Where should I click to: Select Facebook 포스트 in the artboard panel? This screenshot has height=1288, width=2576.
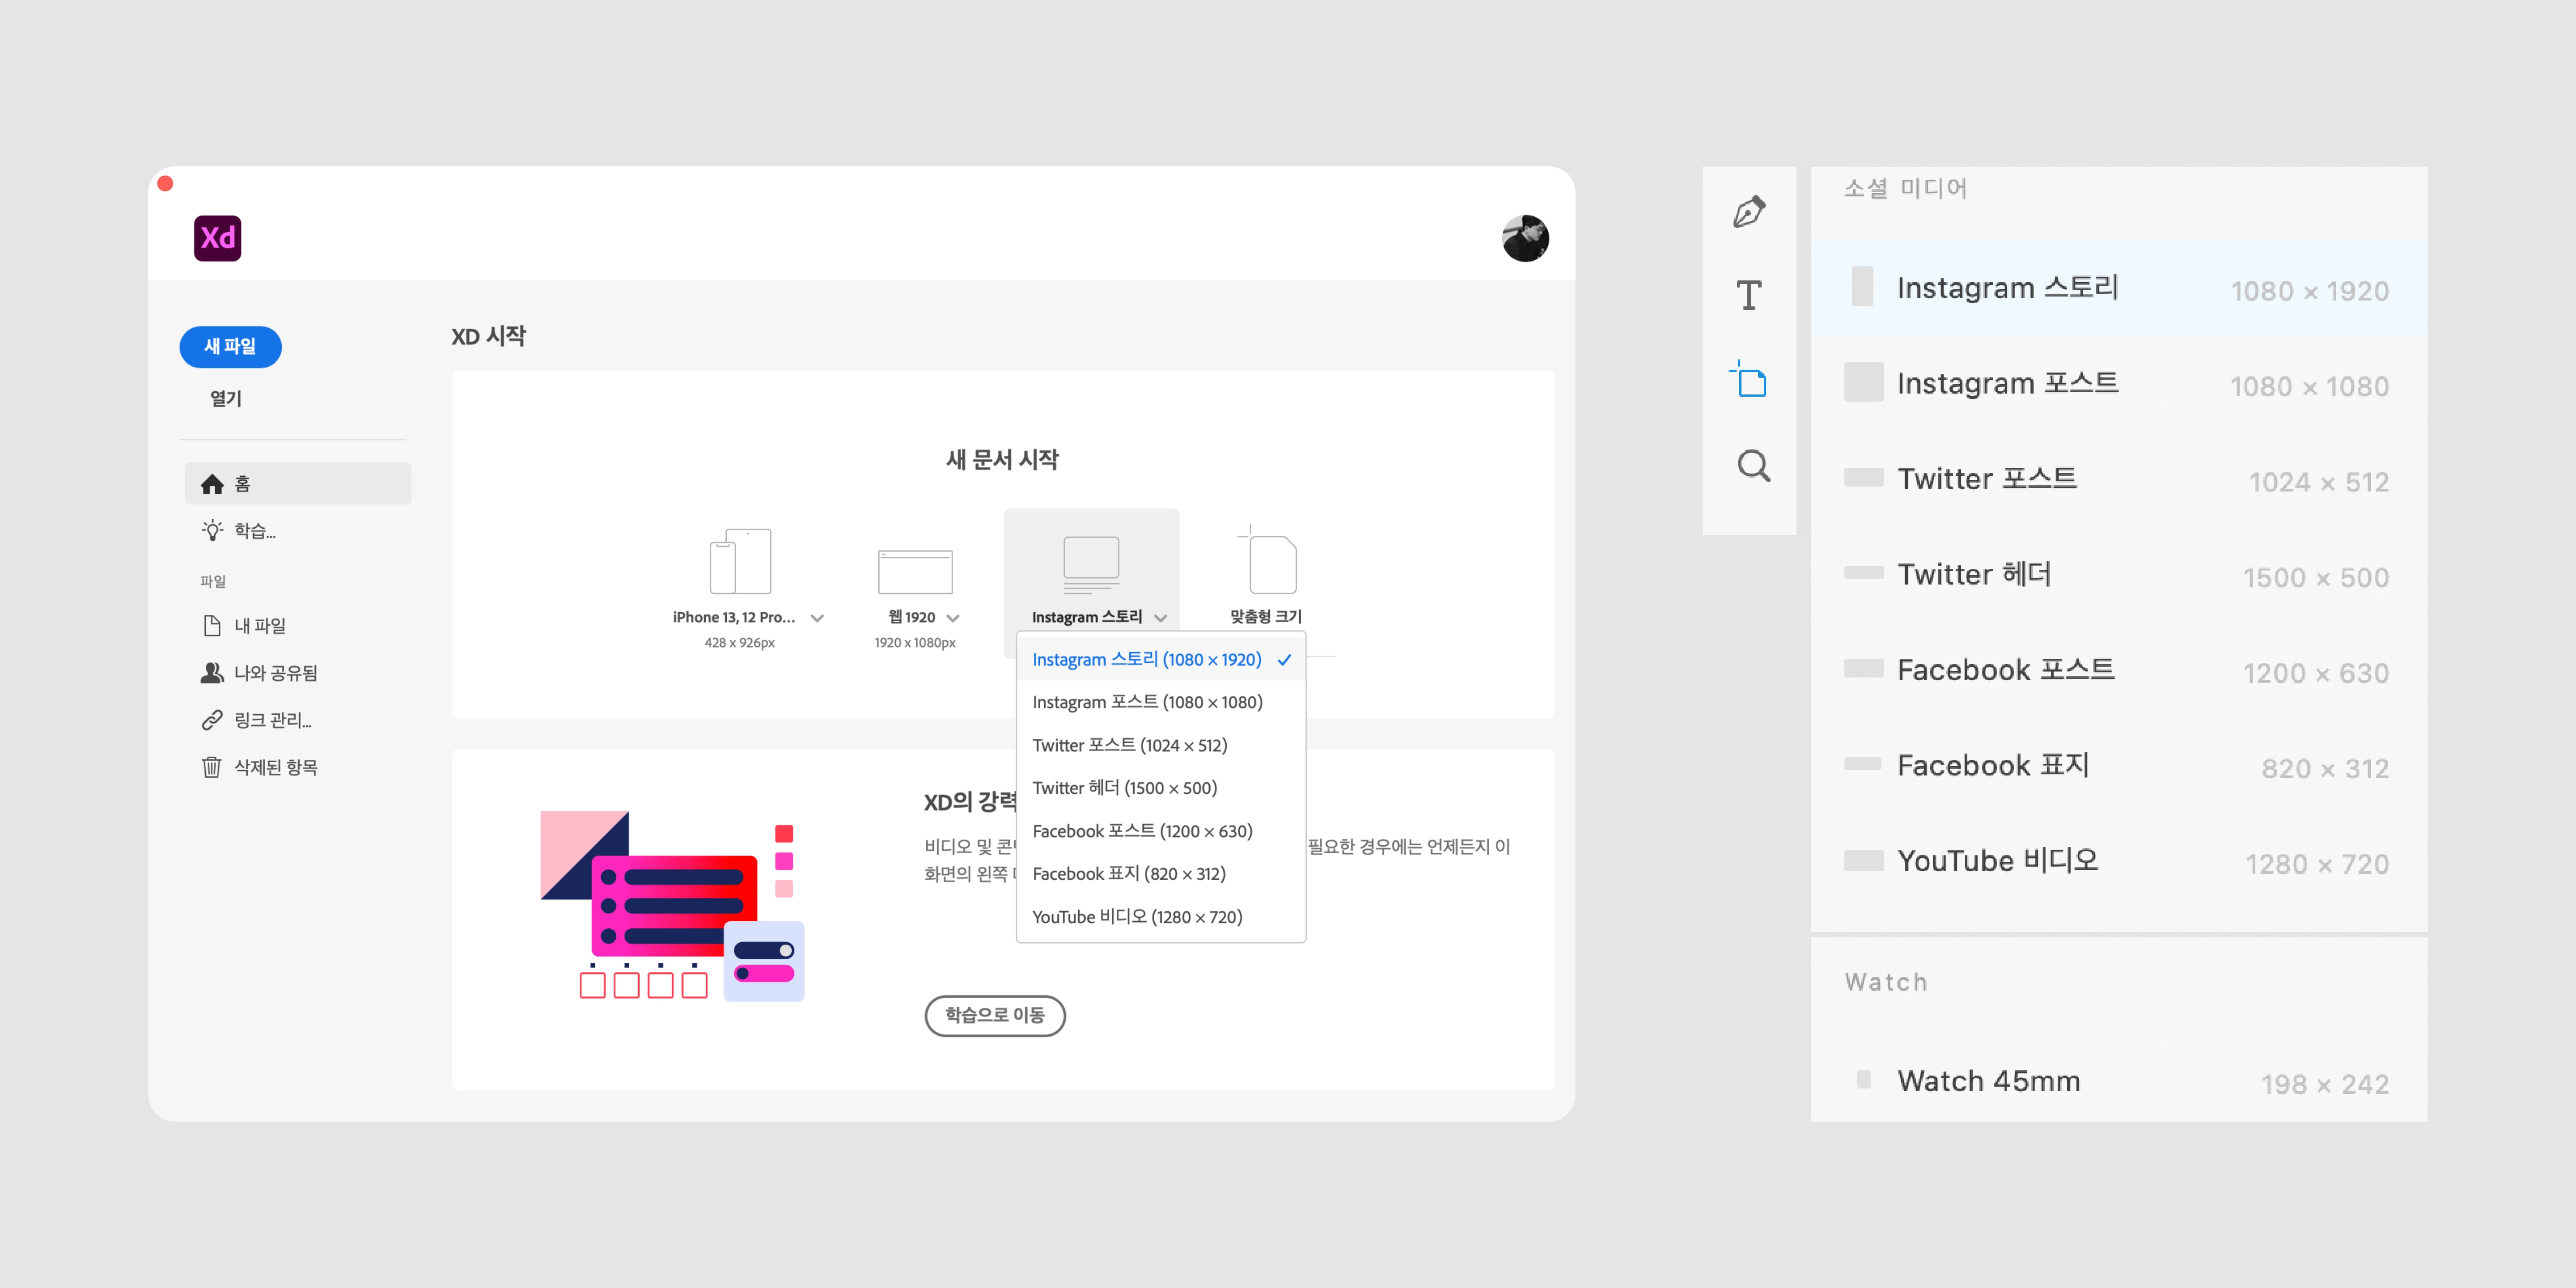coord(2005,670)
